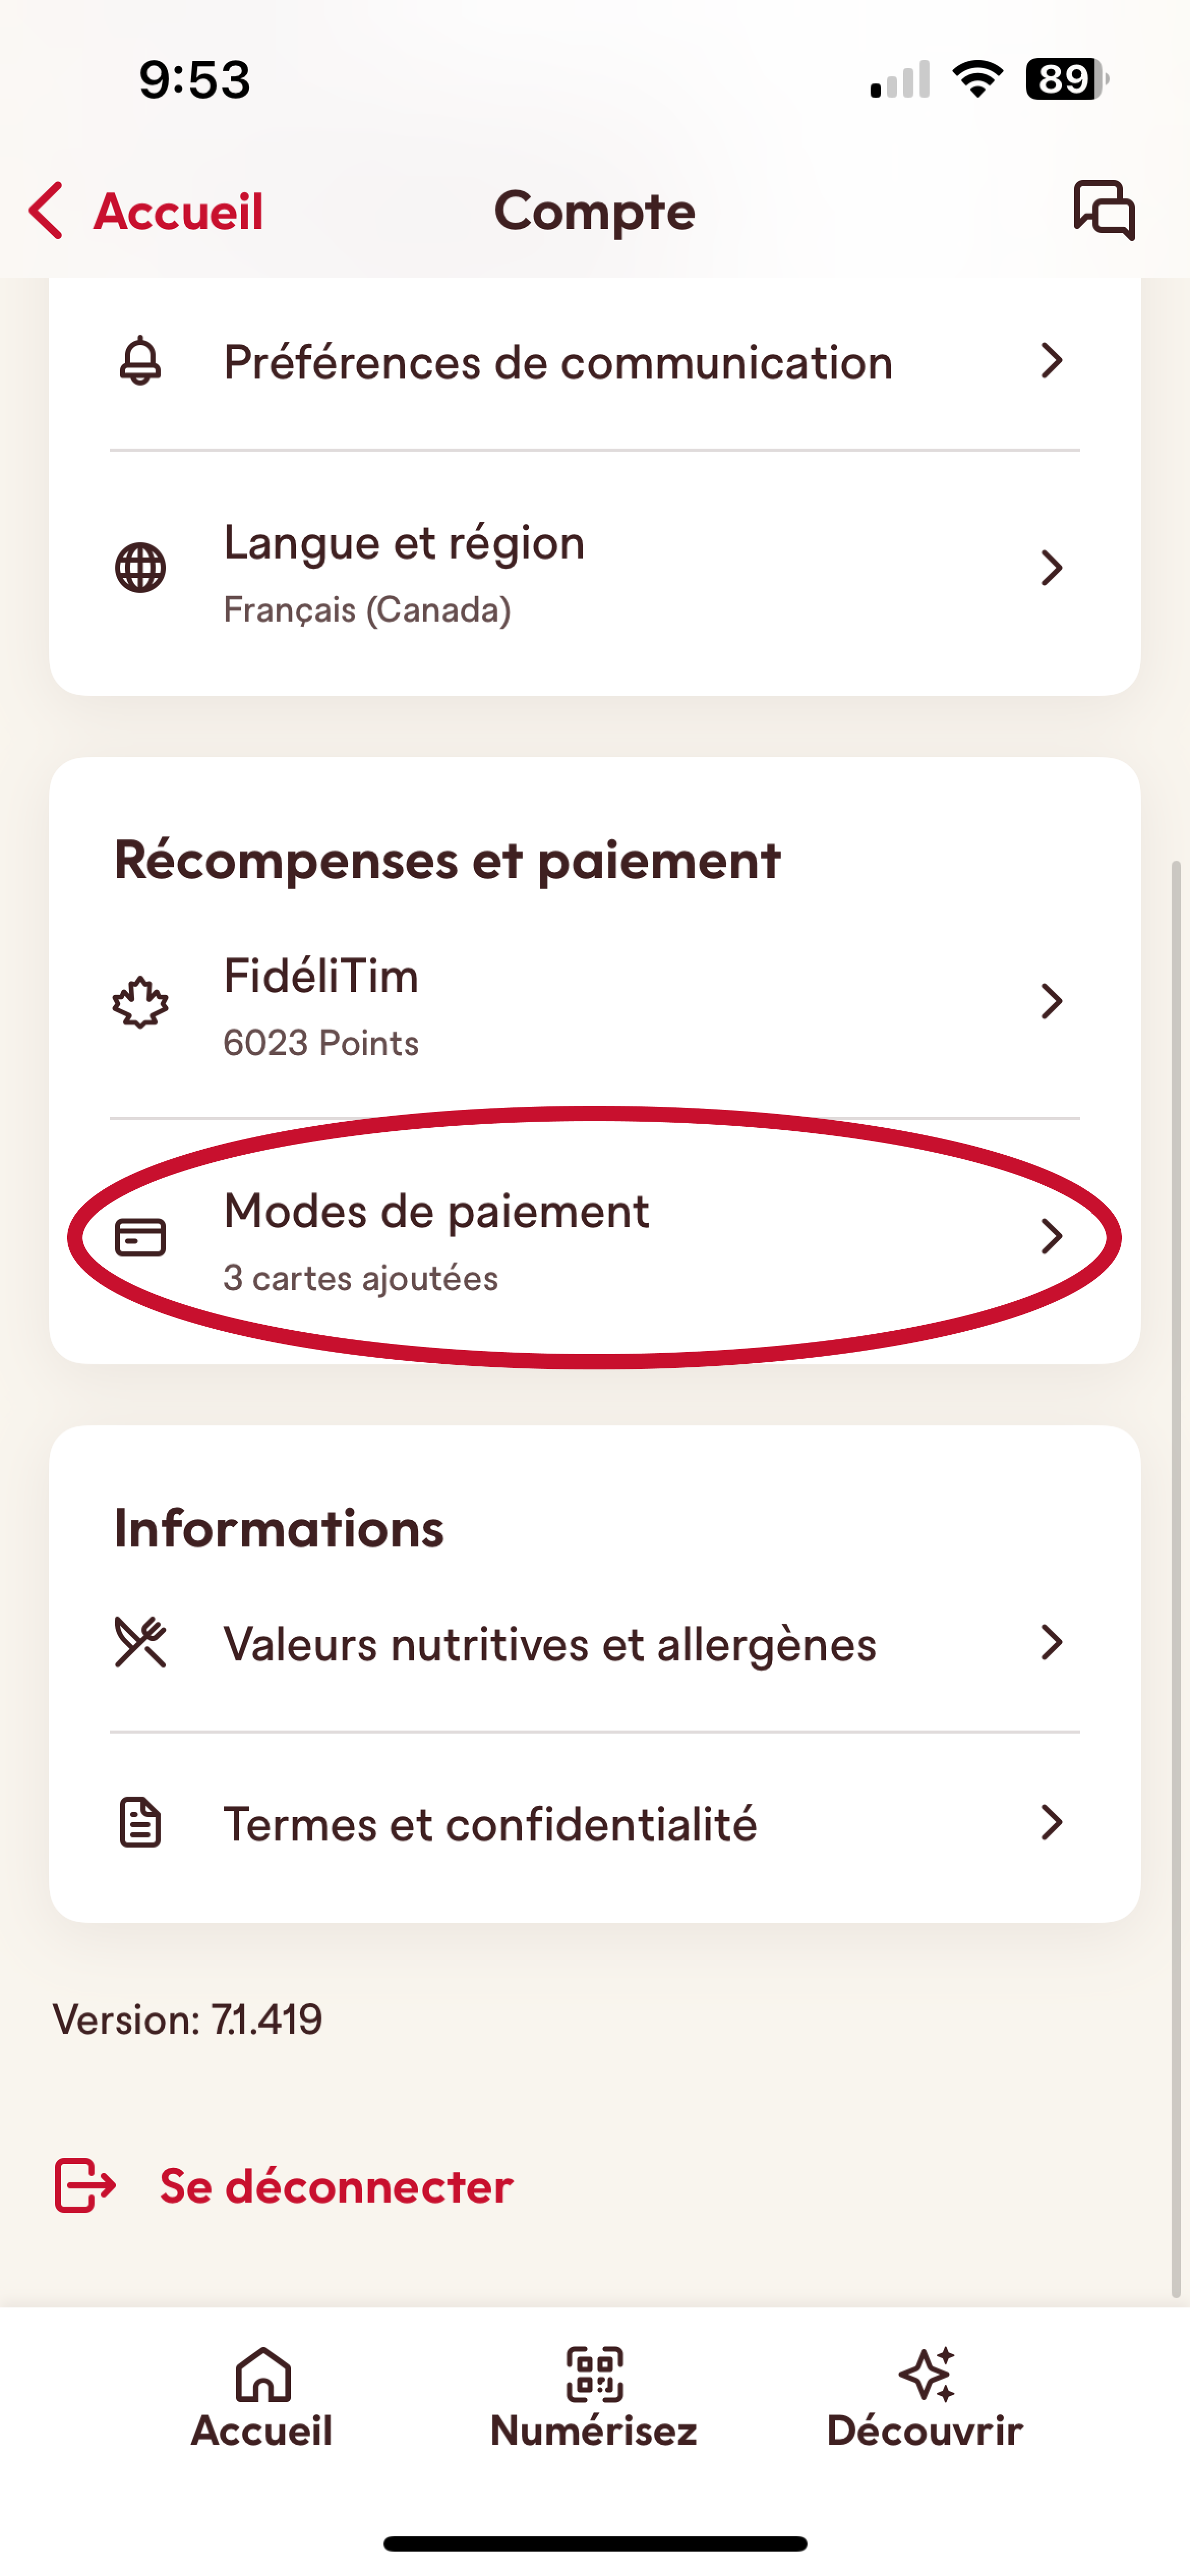Image resolution: width=1190 pixels, height=2576 pixels.
Task: Tap the fork and knife nutrition icon
Action: tap(140, 1642)
